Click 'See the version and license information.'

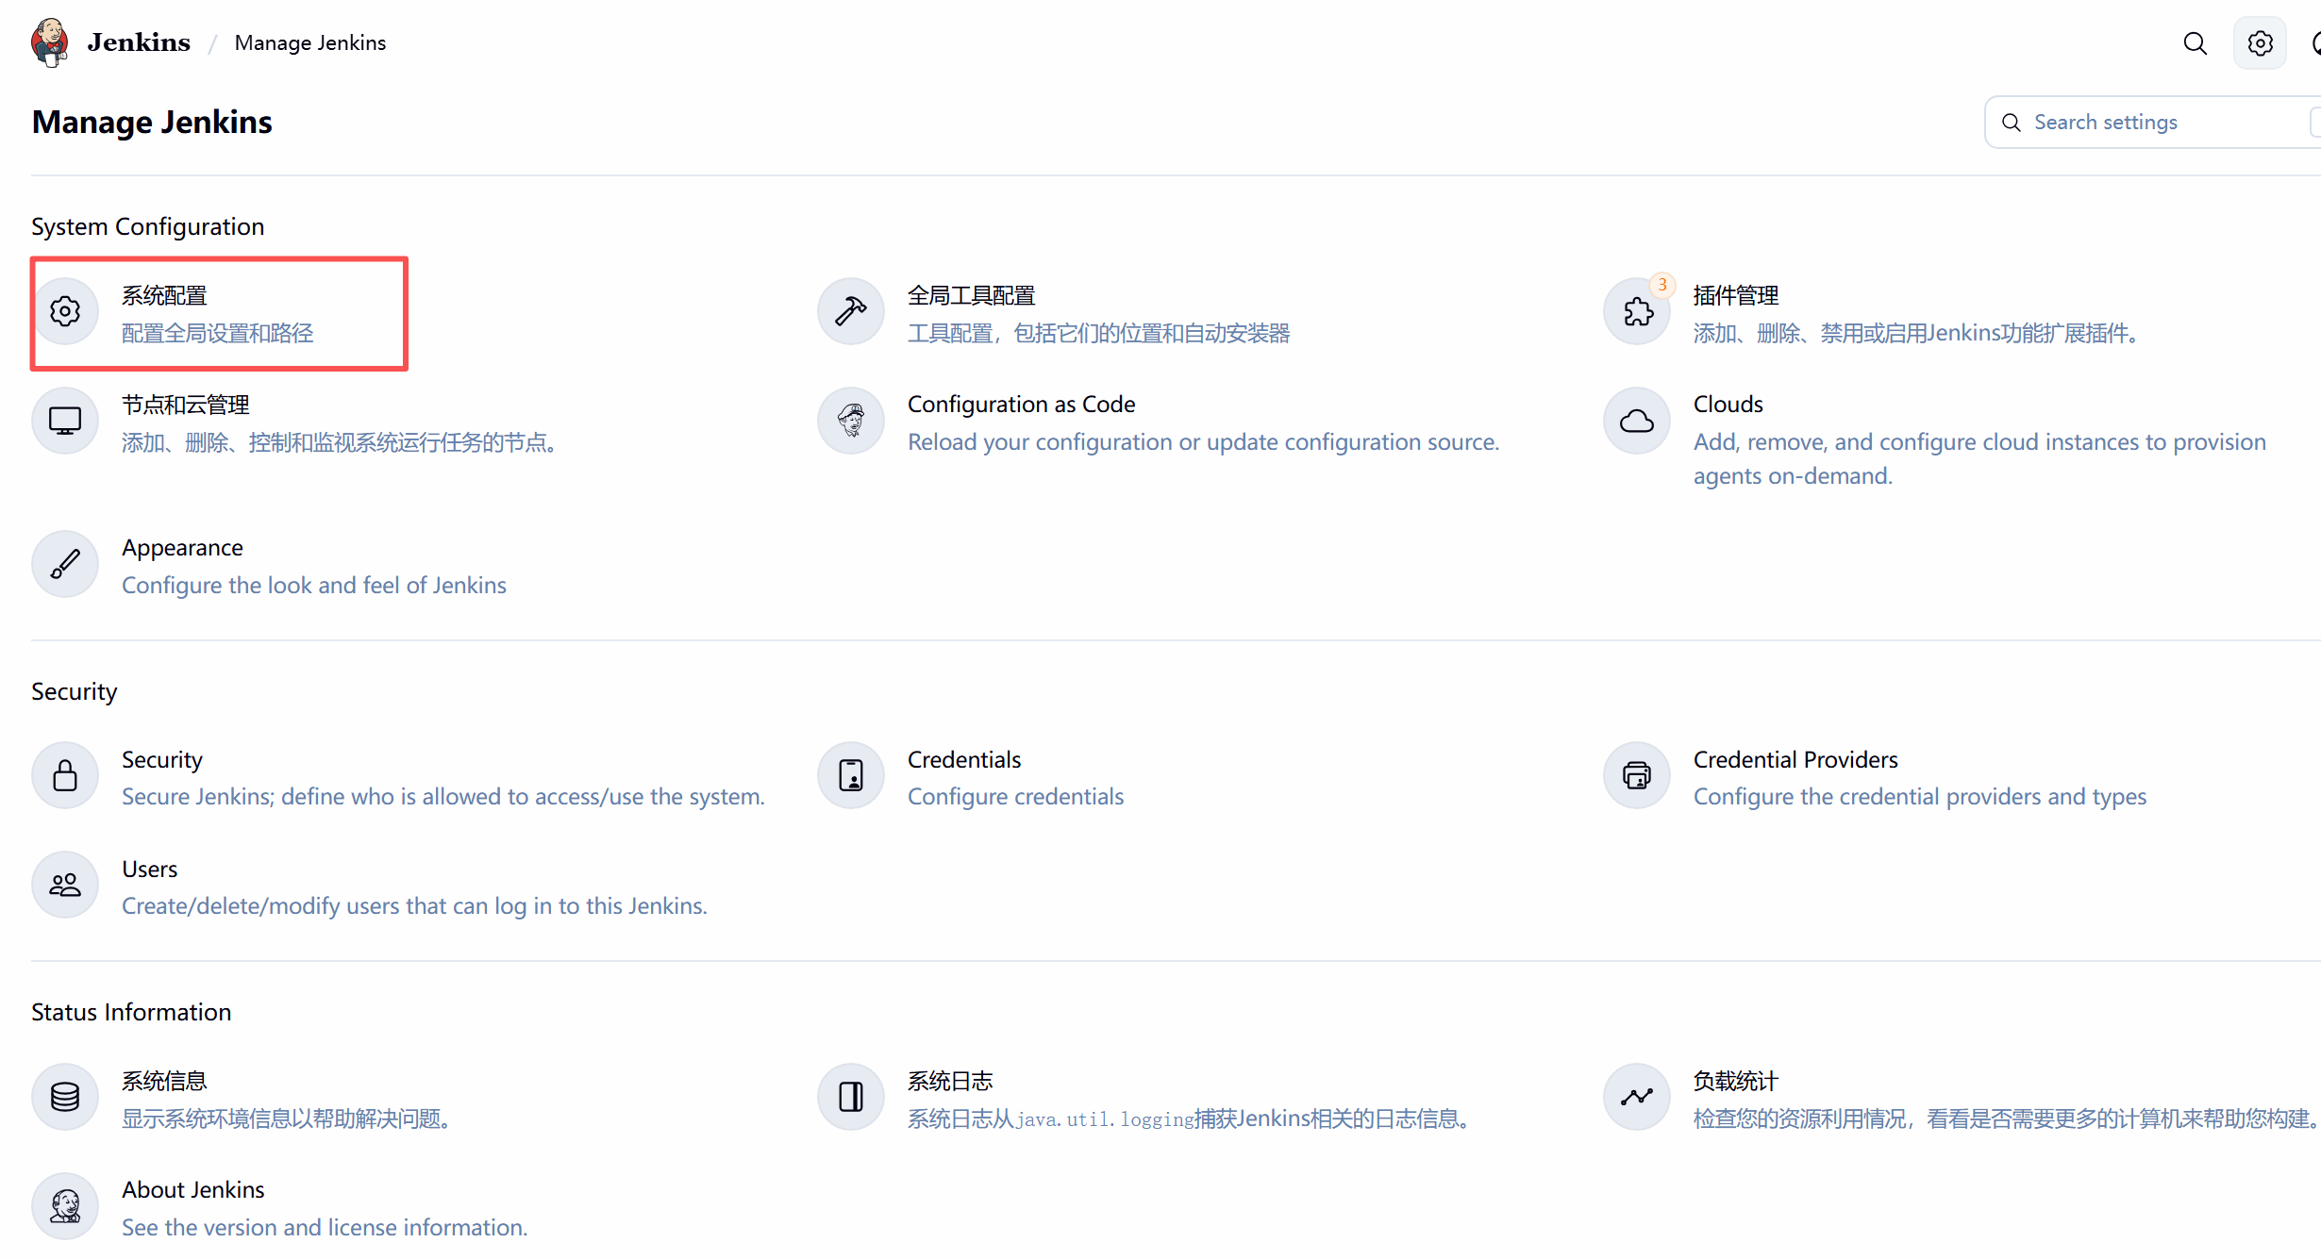pos(325,1228)
